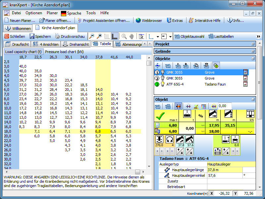
Task: Select the pan hand tool
Action: tap(132, 36)
